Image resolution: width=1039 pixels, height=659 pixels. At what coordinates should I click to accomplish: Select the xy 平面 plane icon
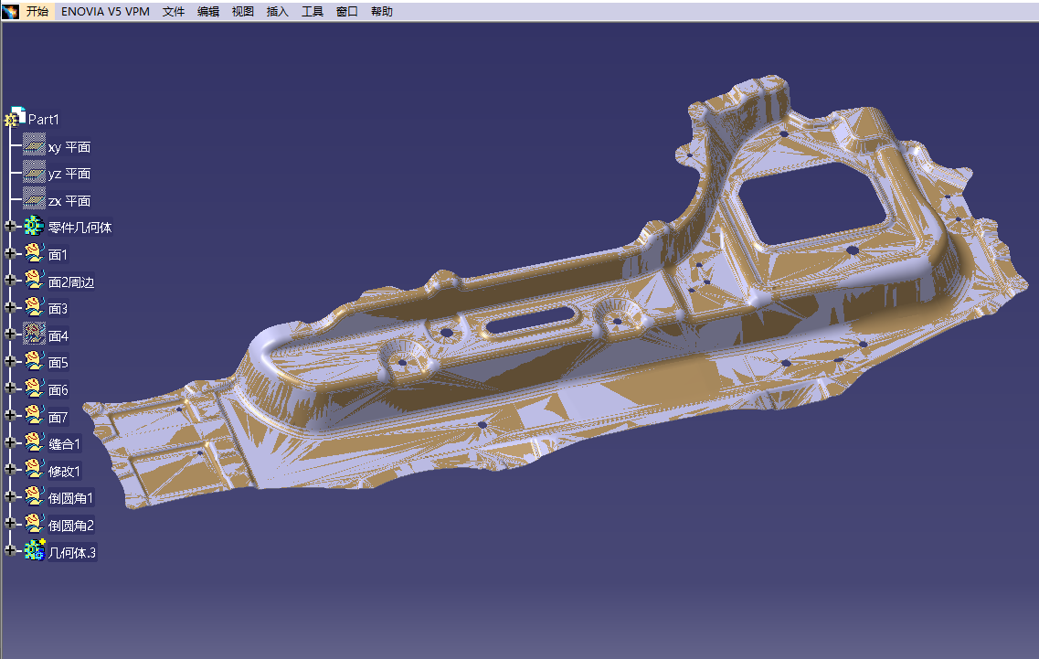34,146
